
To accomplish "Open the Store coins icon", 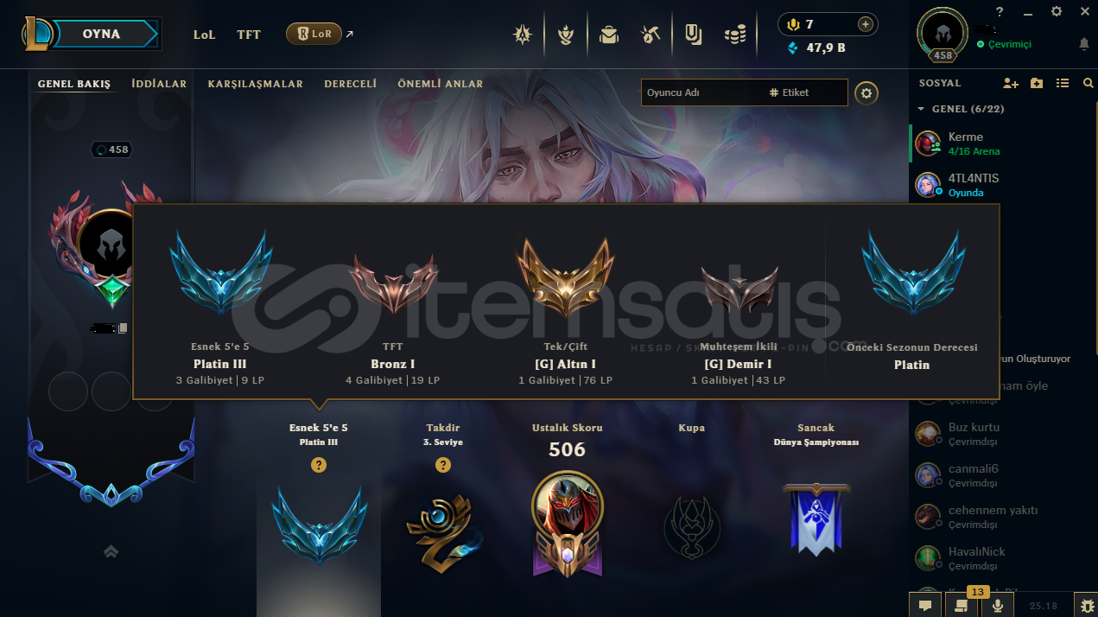I will [735, 35].
